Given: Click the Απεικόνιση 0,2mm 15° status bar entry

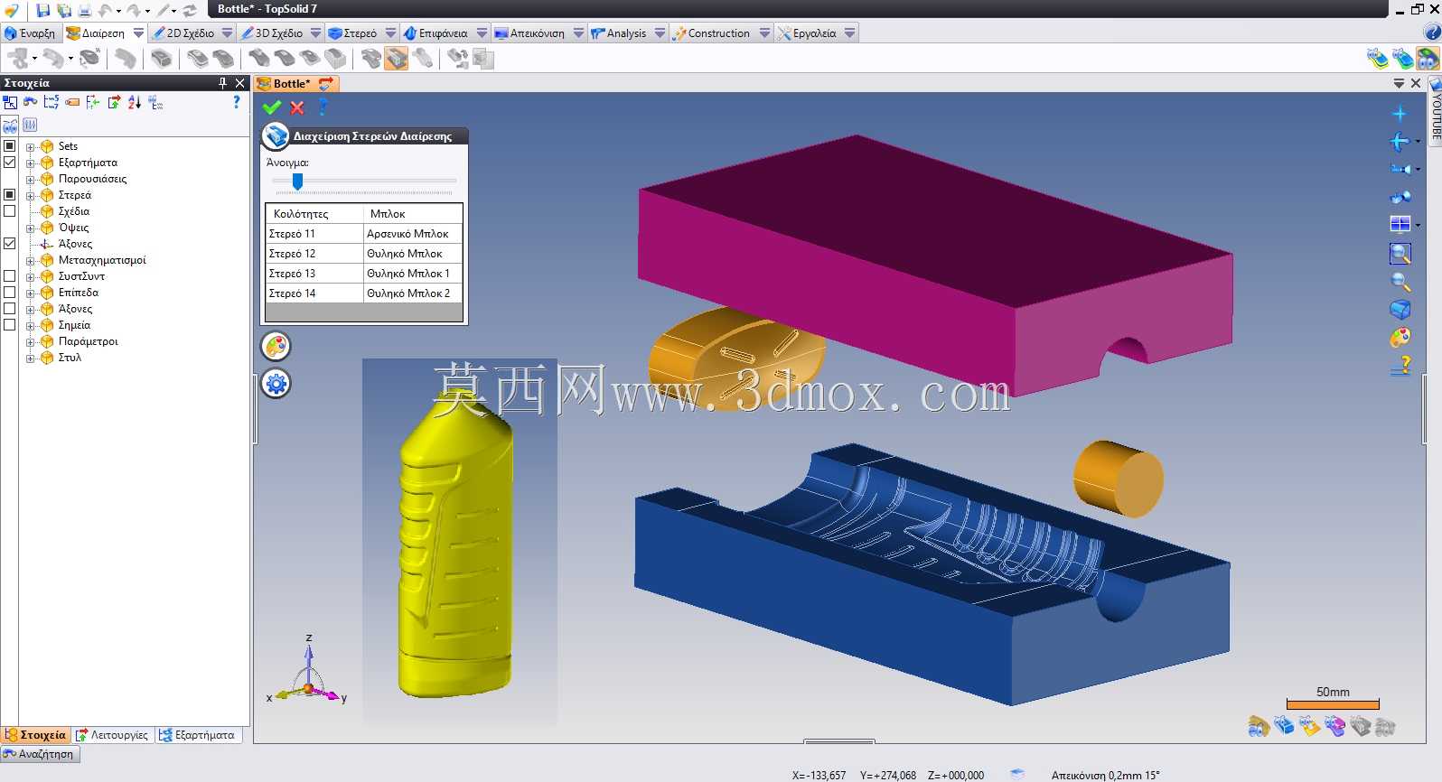Looking at the screenshot, I should pyautogui.click(x=1105, y=775).
